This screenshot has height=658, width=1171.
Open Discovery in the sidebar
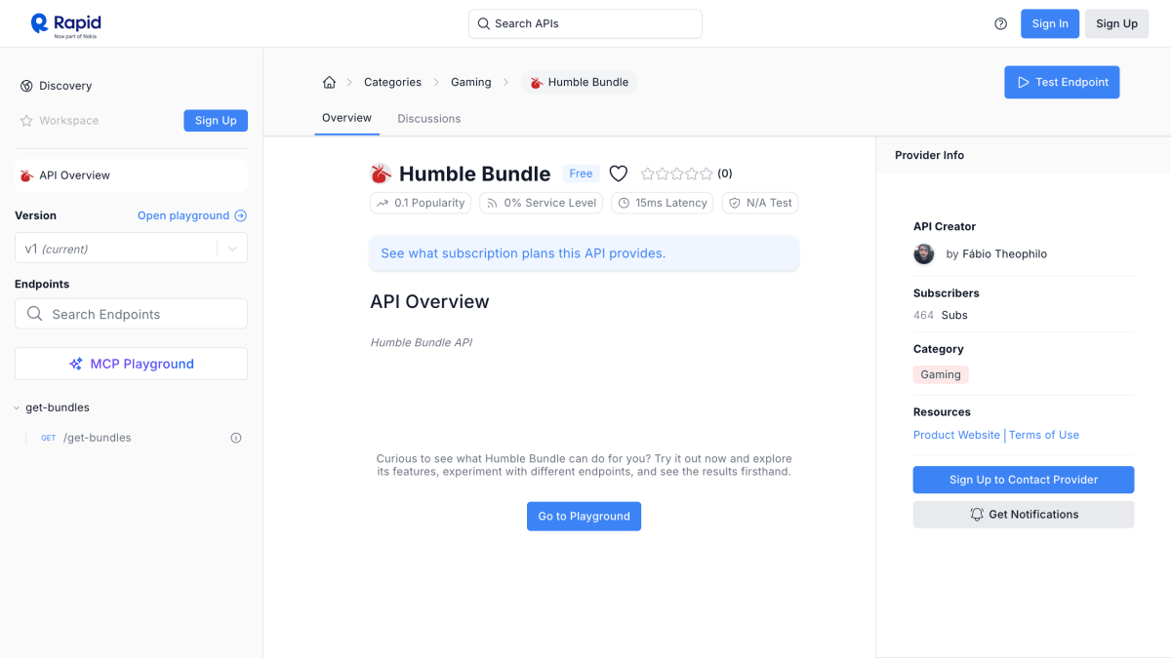tap(65, 86)
